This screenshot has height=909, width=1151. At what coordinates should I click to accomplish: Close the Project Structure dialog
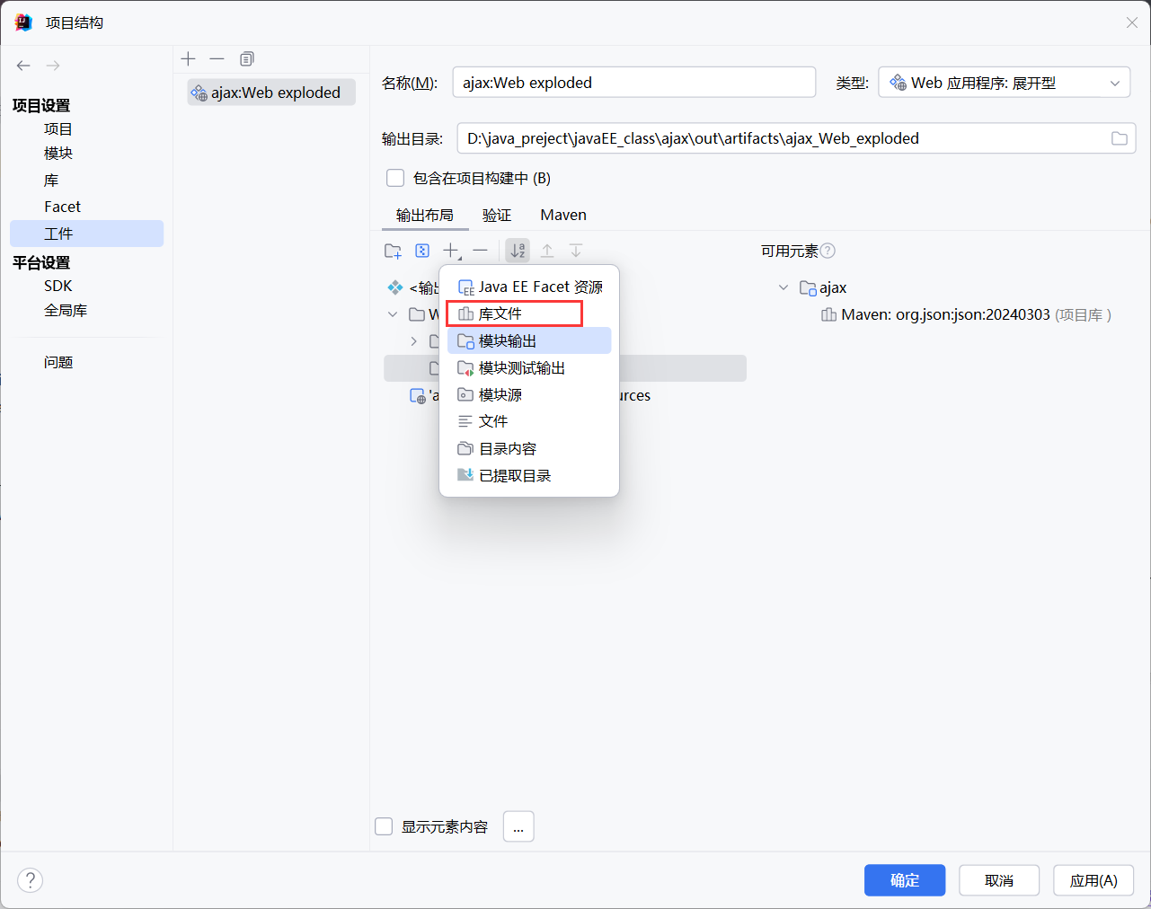pos(1132,22)
